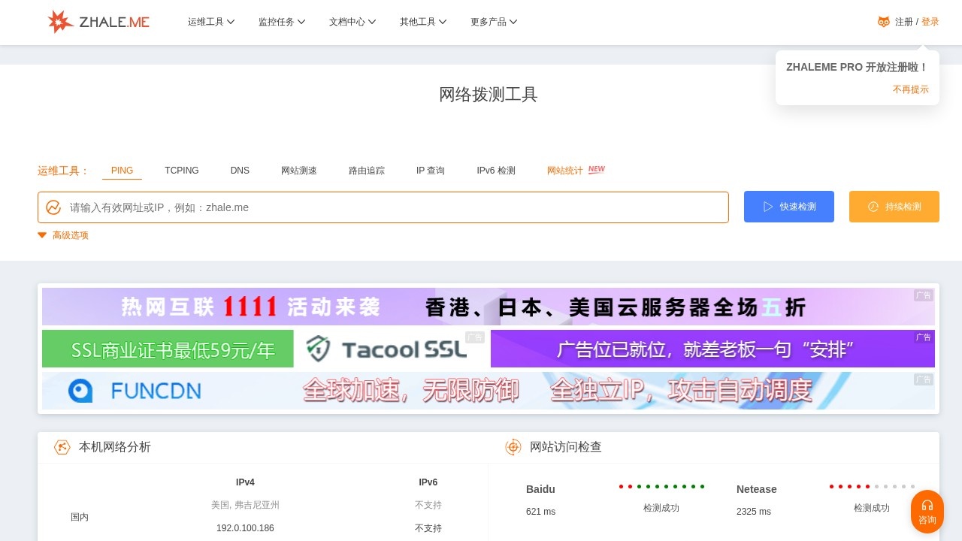Open the 运维工具 navigation dropdown
962x541 pixels.
point(210,22)
